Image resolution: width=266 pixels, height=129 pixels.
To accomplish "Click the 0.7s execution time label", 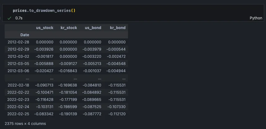I will click(x=19, y=18).
